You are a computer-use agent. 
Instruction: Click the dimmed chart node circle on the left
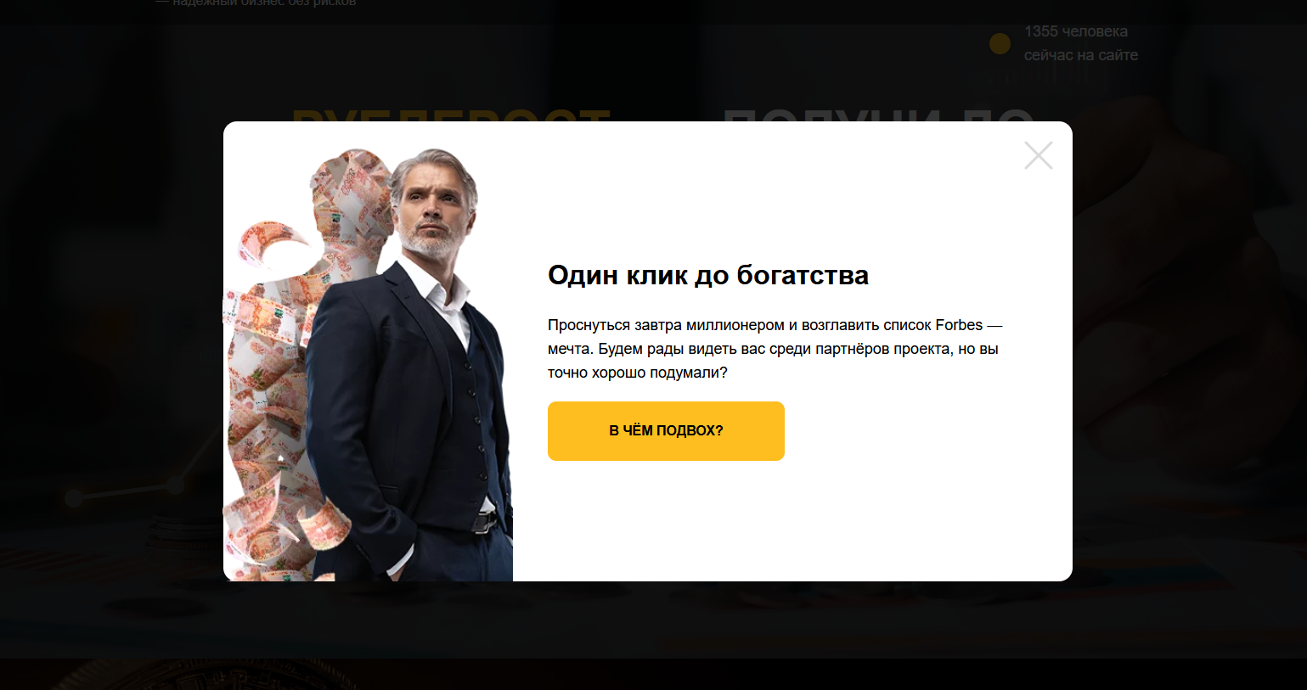74,497
